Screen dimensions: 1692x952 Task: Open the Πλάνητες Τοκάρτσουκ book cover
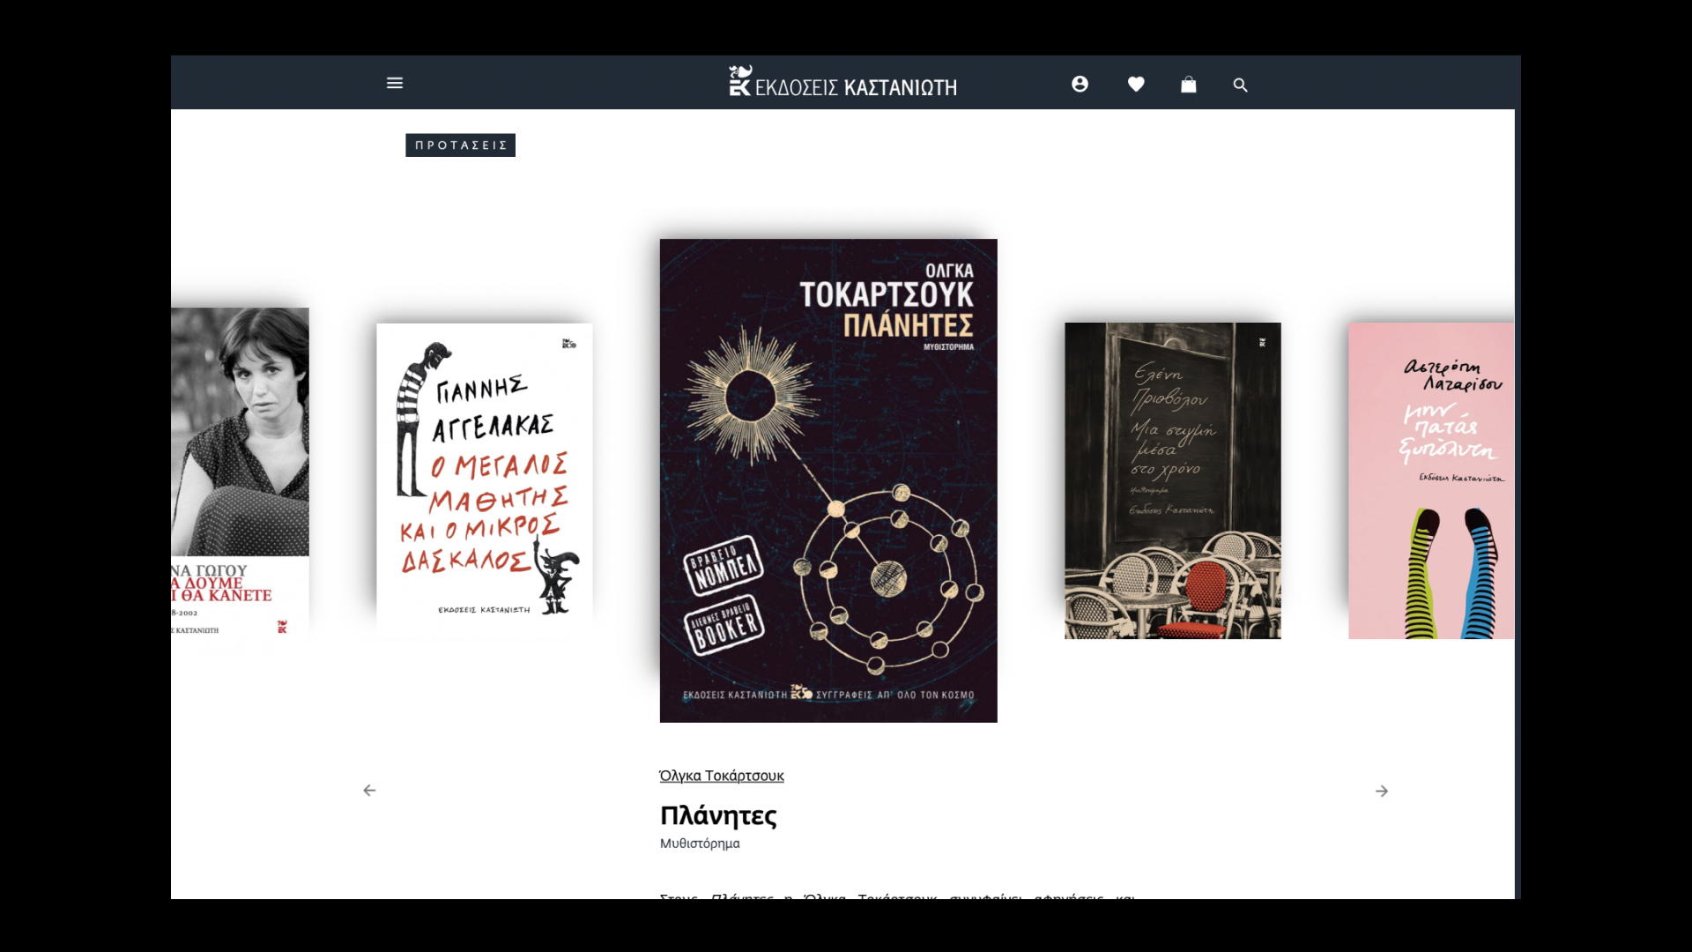tap(828, 480)
